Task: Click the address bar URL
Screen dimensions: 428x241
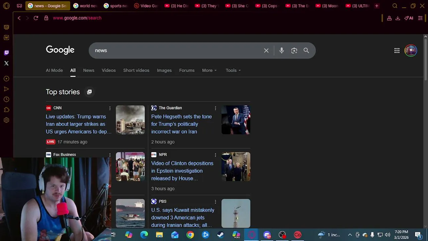Action: pos(77,18)
